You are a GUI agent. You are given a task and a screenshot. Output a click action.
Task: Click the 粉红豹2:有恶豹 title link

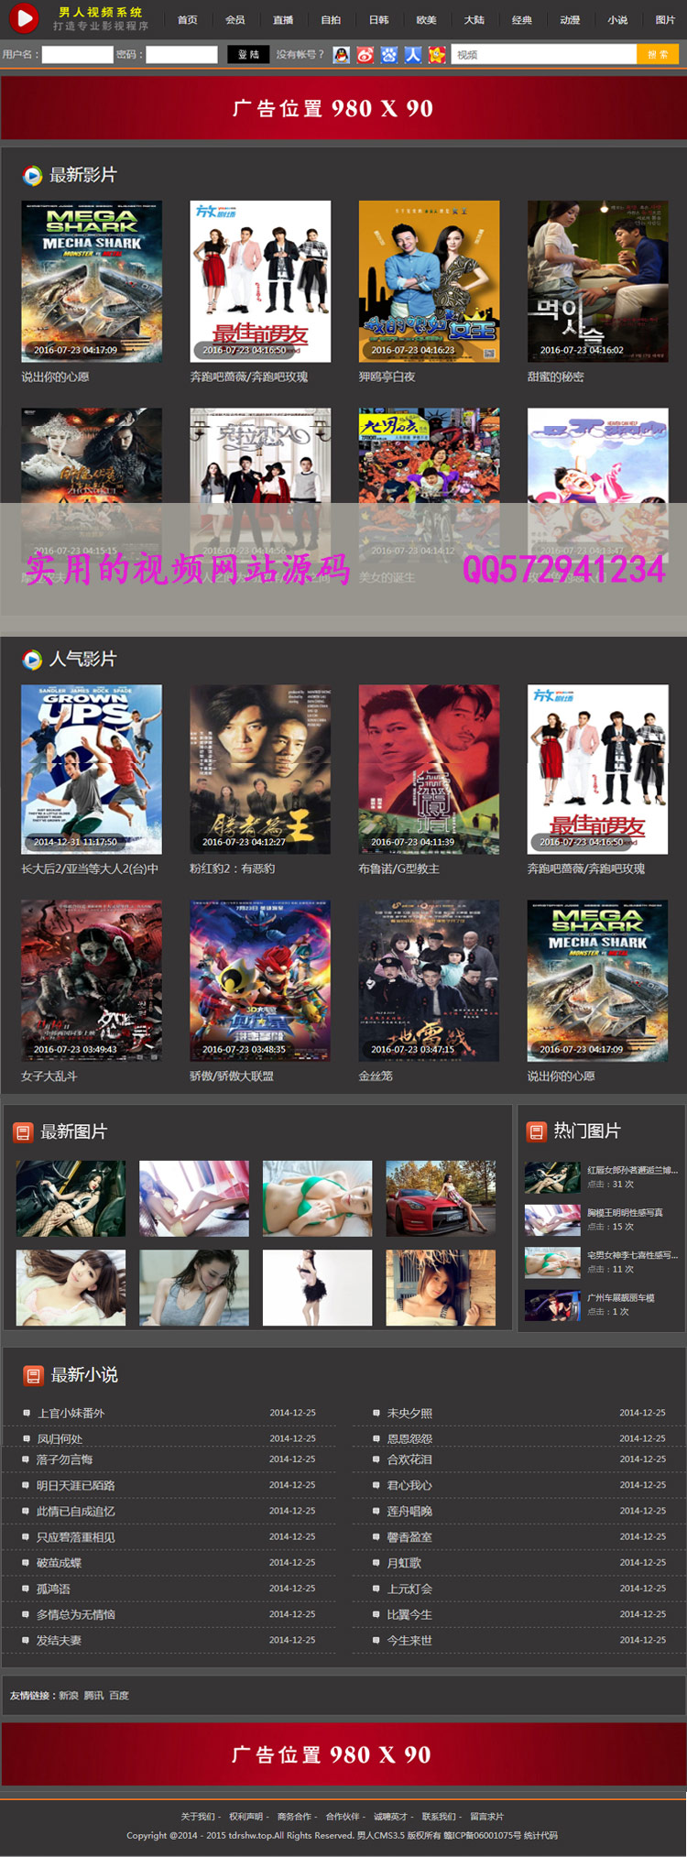click(232, 868)
